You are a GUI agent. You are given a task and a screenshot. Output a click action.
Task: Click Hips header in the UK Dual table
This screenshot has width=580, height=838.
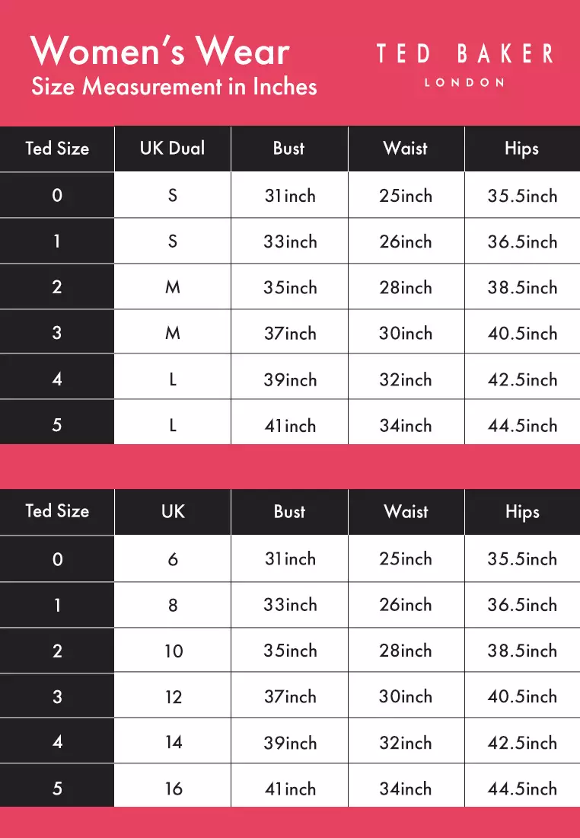coord(522,149)
